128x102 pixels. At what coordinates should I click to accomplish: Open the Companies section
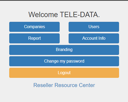click(34, 27)
